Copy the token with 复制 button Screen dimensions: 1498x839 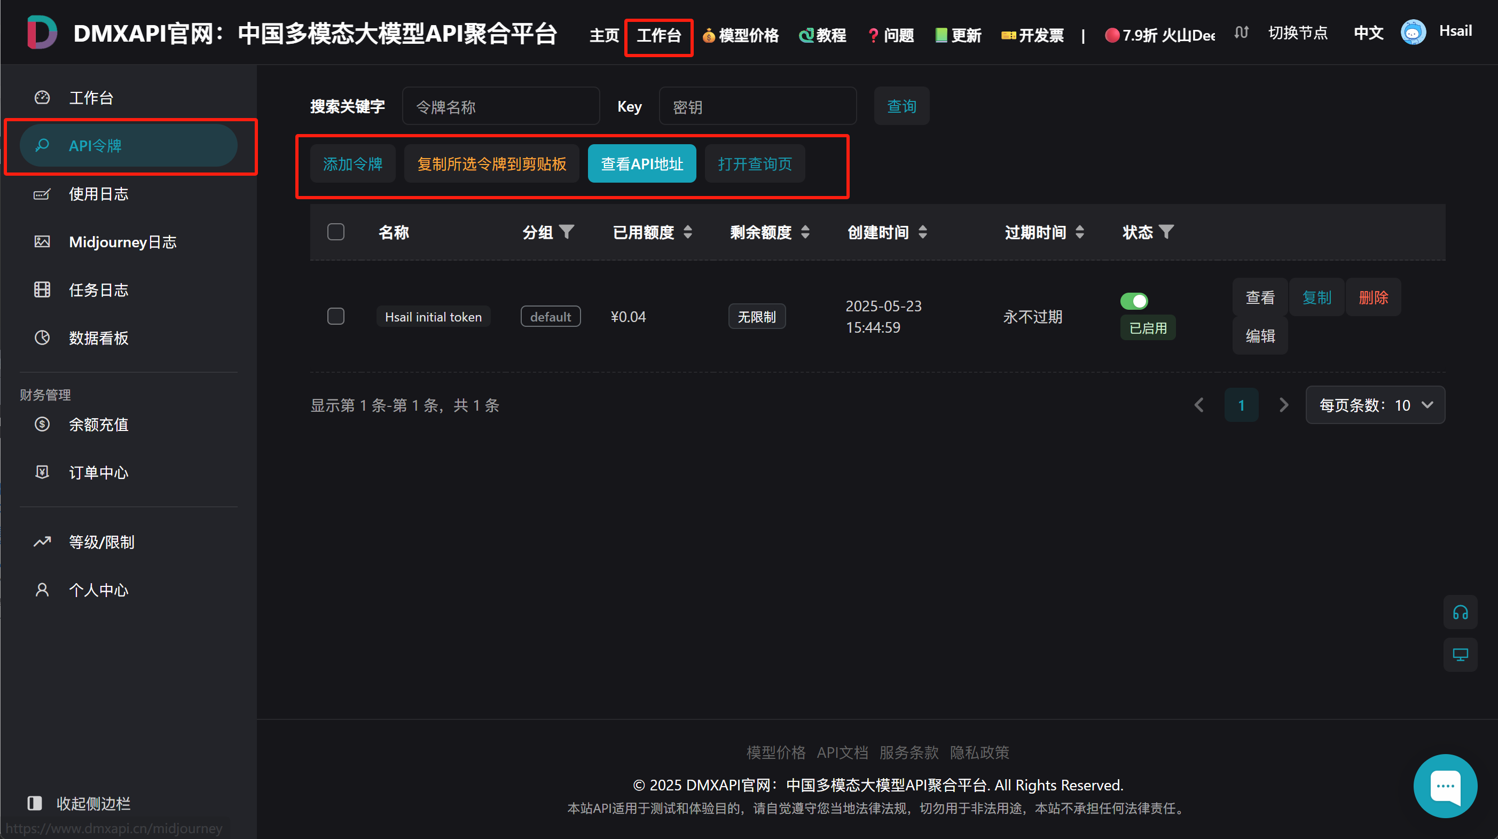tap(1316, 297)
